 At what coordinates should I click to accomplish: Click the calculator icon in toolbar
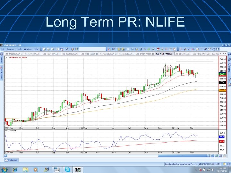coord(141,49)
